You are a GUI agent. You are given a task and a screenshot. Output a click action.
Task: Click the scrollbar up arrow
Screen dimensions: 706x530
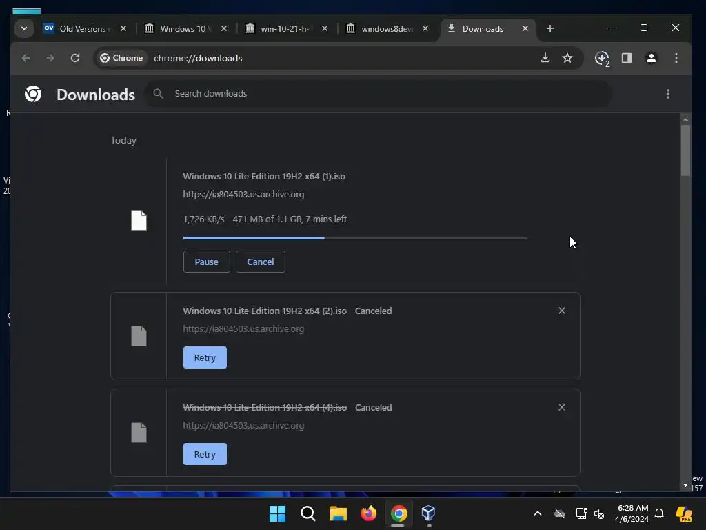point(685,119)
